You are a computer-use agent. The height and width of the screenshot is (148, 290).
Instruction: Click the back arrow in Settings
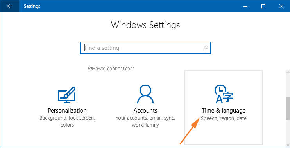(x=10, y=6)
